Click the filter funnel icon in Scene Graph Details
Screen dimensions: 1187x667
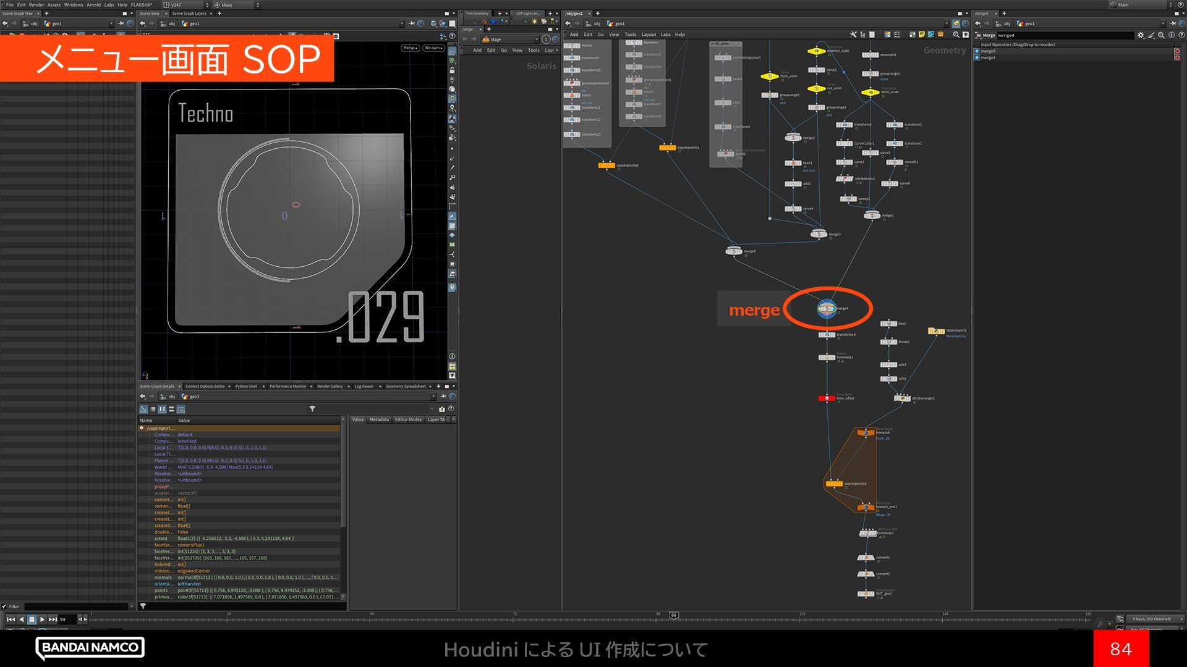(x=312, y=409)
